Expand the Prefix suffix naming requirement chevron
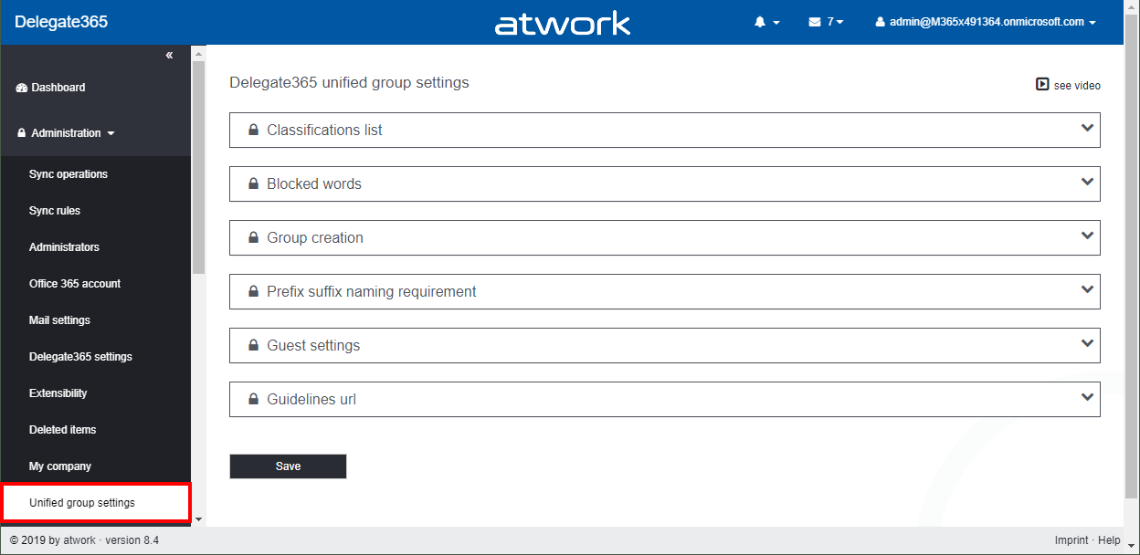1140x555 pixels. (1087, 289)
